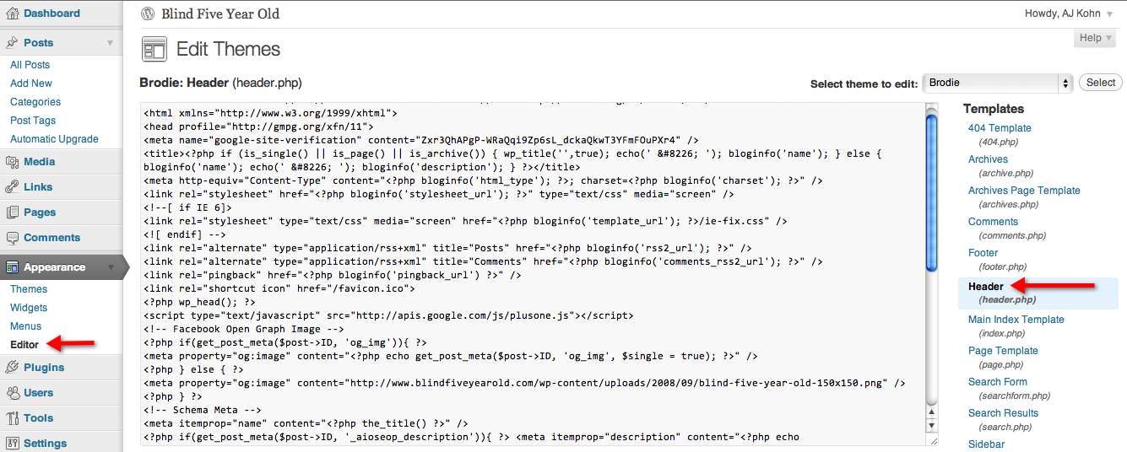Click the Comments speech bubble icon
The image size is (1127, 452).
click(12, 238)
